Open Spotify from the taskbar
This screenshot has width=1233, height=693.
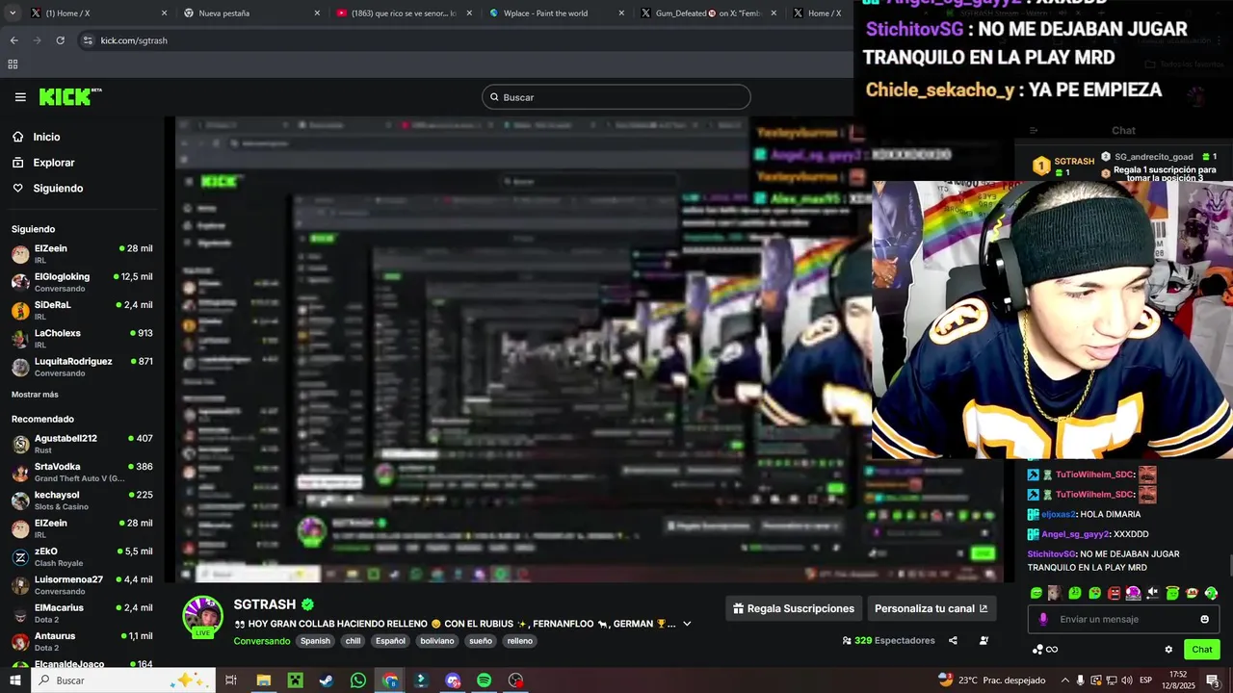485,680
